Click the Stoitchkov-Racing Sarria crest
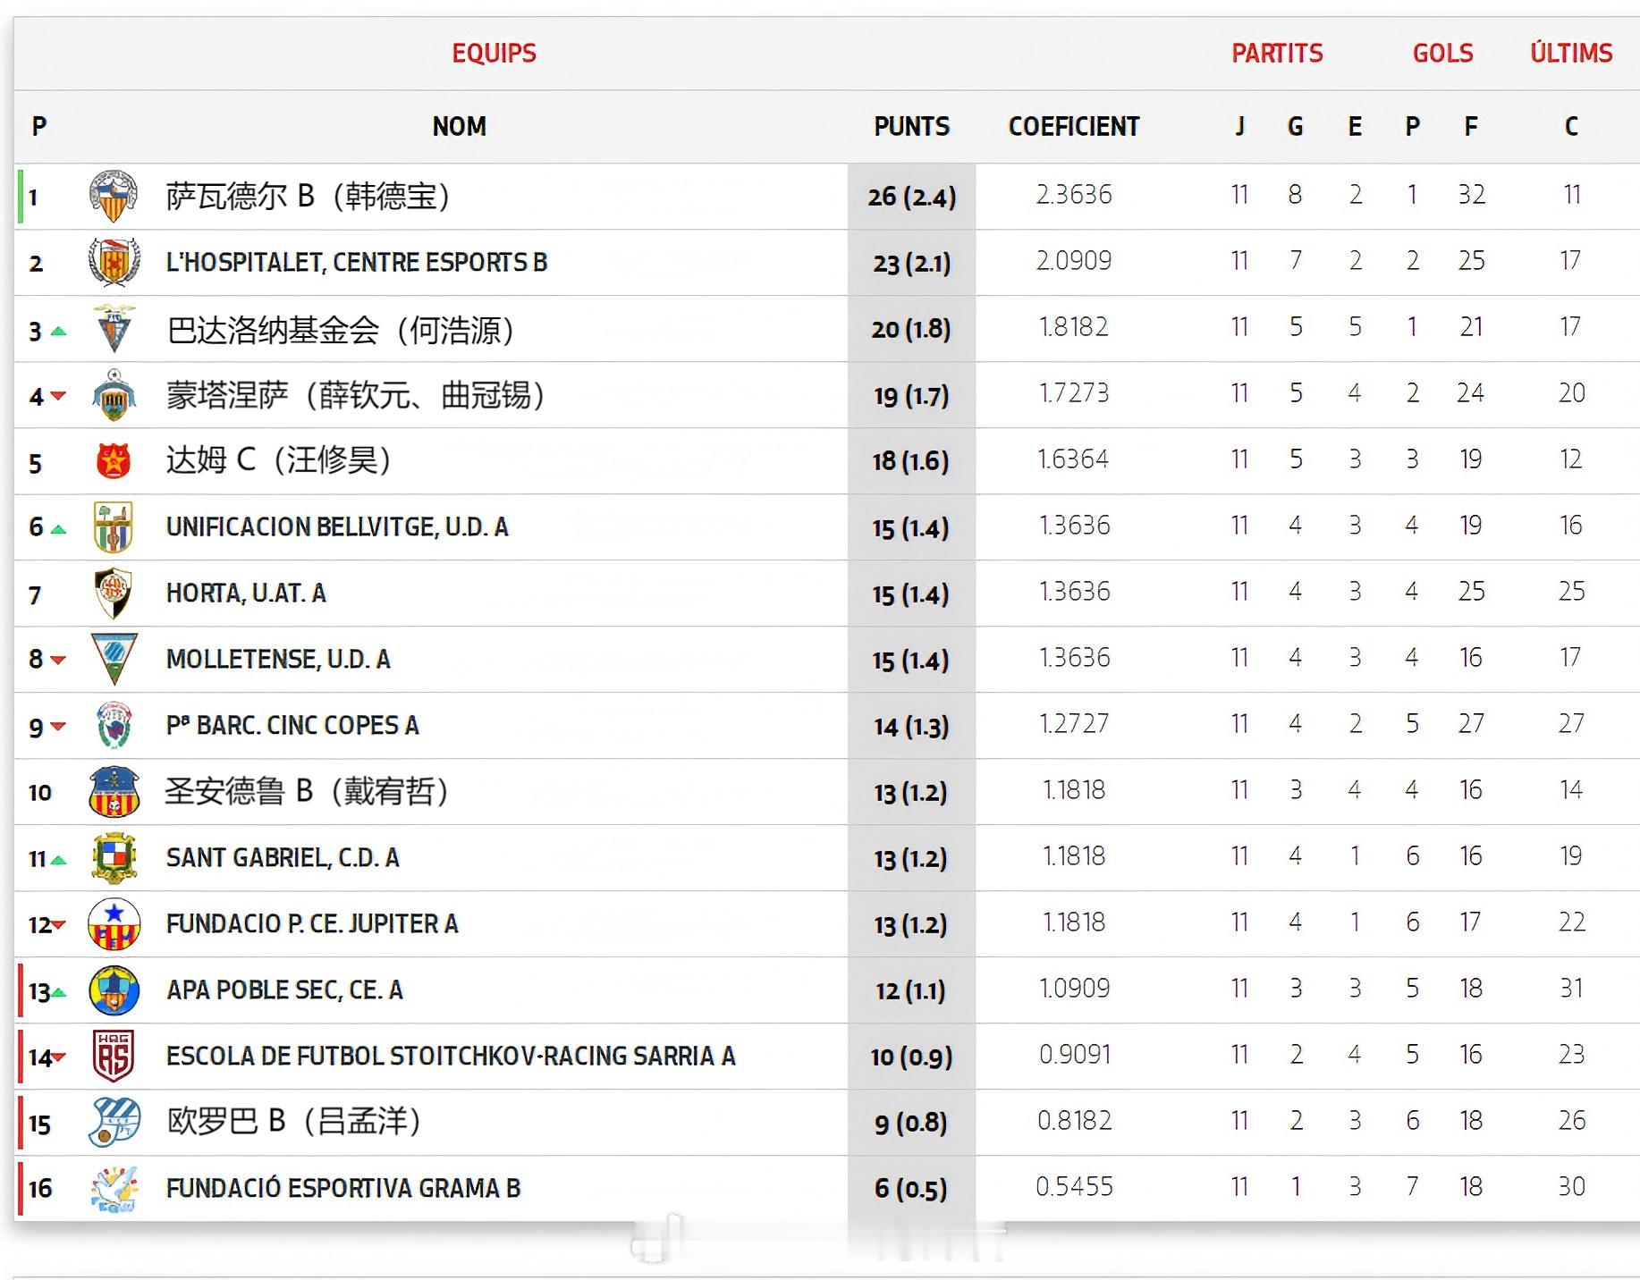The width and height of the screenshot is (1640, 1280). (x=114, y=1056)
